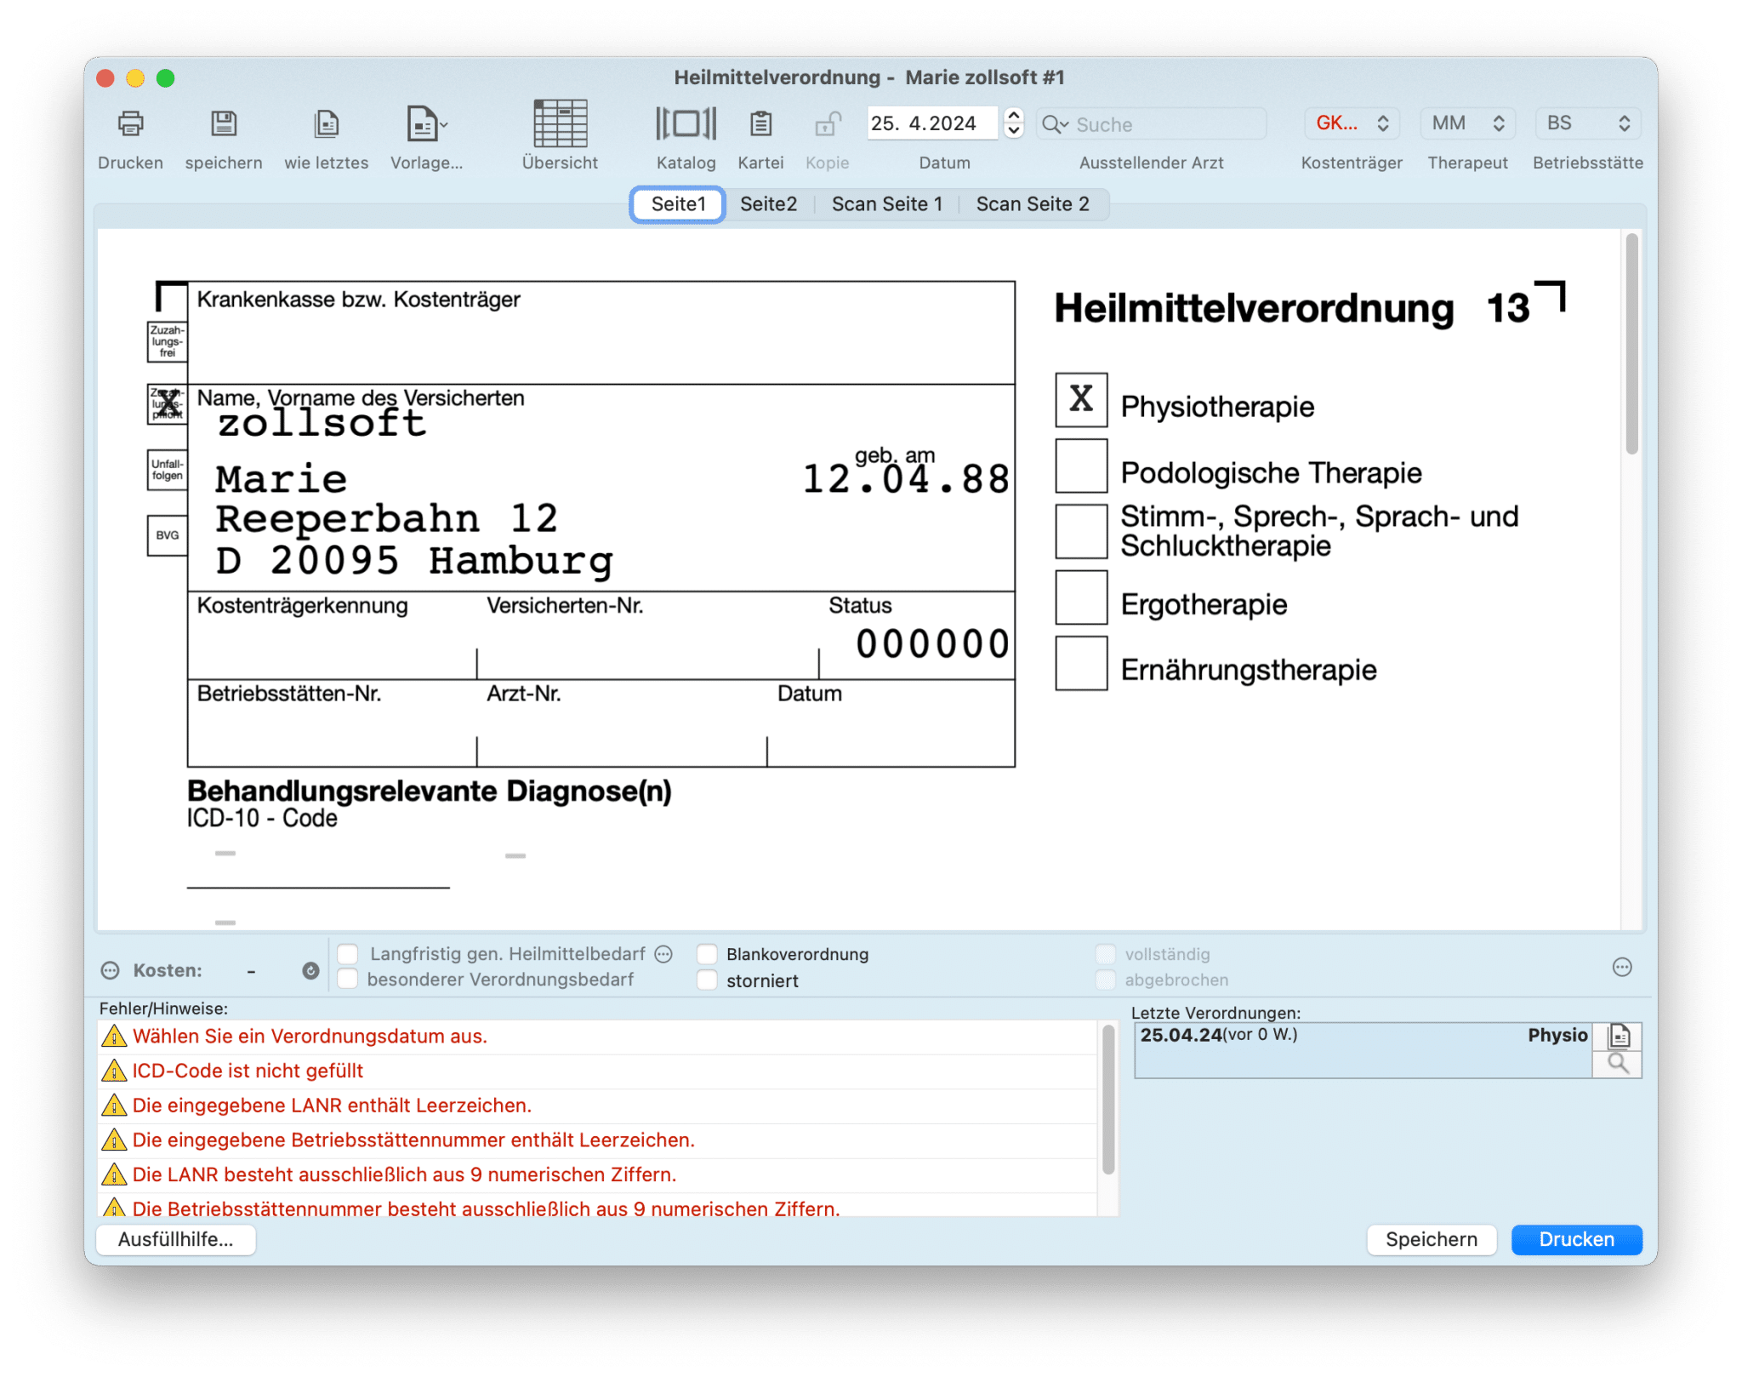
Task: Open the Vorlage template menu icon
Action: pos(426,124)
